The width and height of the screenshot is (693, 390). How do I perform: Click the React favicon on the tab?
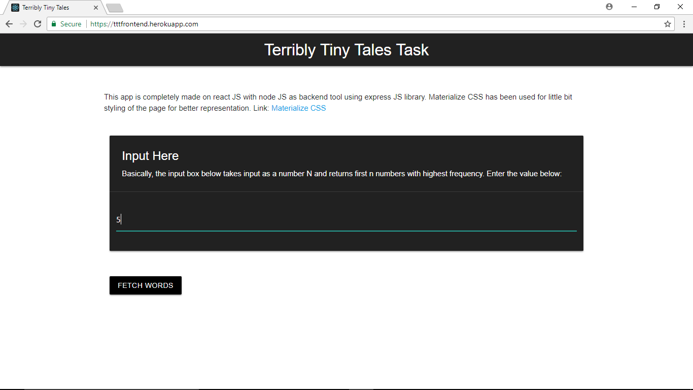(15, 8)
